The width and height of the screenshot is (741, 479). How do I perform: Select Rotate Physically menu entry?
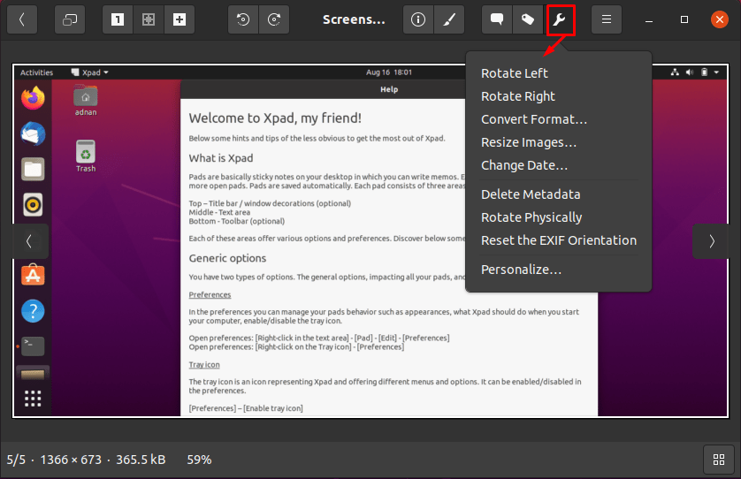[531, 217]
